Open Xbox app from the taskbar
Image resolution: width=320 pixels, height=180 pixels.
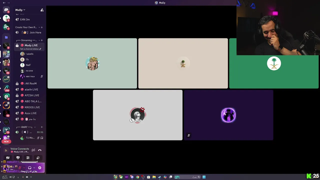click(x=121, y=177)
